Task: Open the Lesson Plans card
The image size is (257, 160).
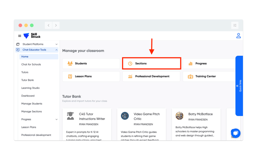Action: pos(91,77)
